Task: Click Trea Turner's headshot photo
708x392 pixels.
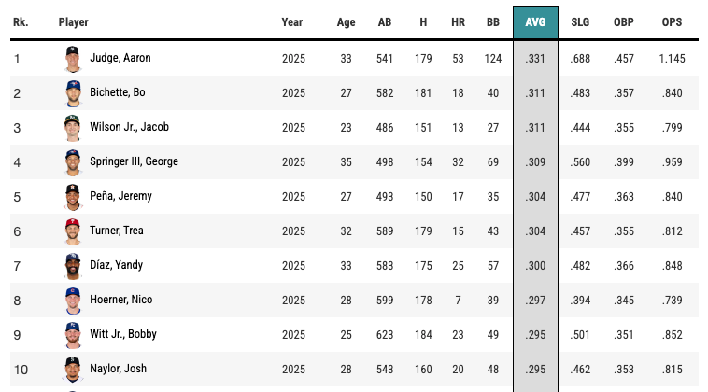Action: (x=72, y=231)
